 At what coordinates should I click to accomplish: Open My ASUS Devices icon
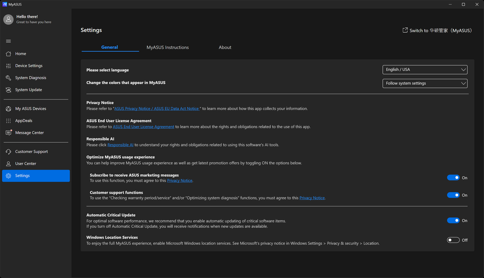pyautogui.click(x=8, y=109)
